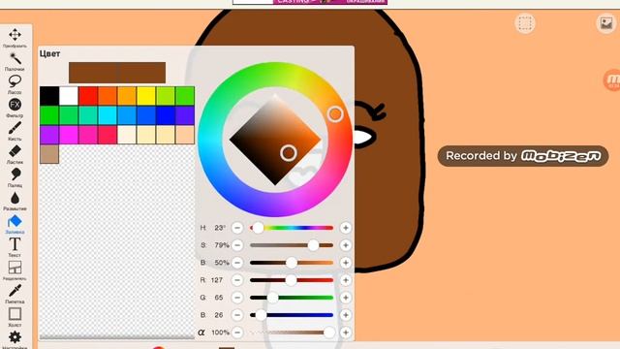The height and width of the screenshot is (349, 620).
Task: Click the alpha opacity slider track
Action: [292, 333]
